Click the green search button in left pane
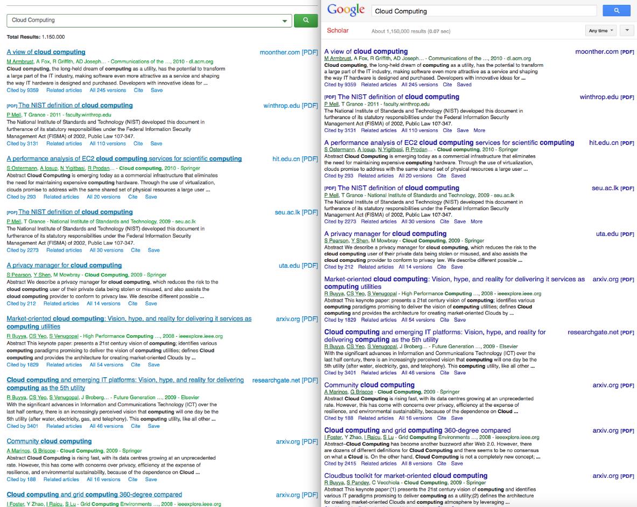 point(305,20)
